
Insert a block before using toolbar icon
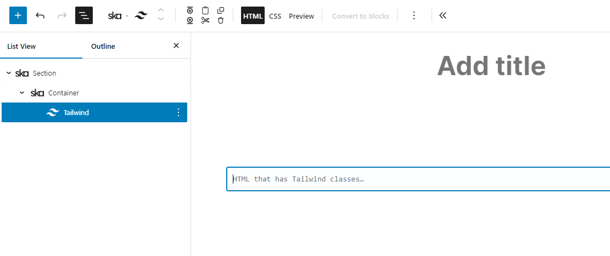tap(190, 10)
